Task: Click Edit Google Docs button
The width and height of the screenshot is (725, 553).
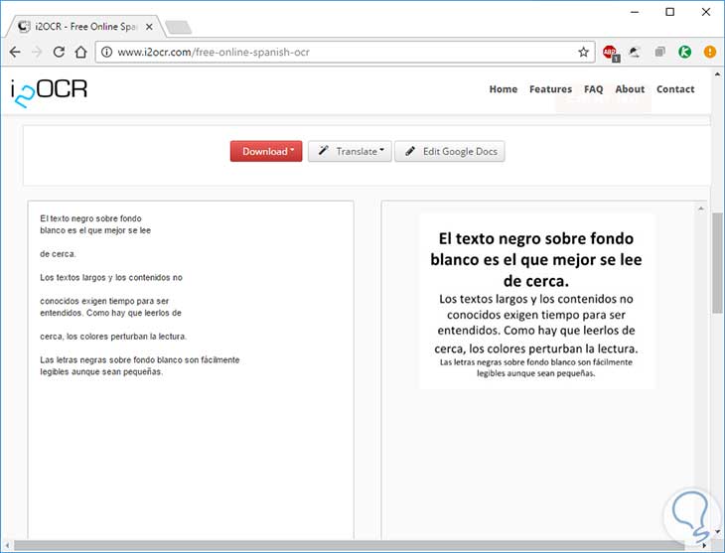Action: click(x=450, y=151)
